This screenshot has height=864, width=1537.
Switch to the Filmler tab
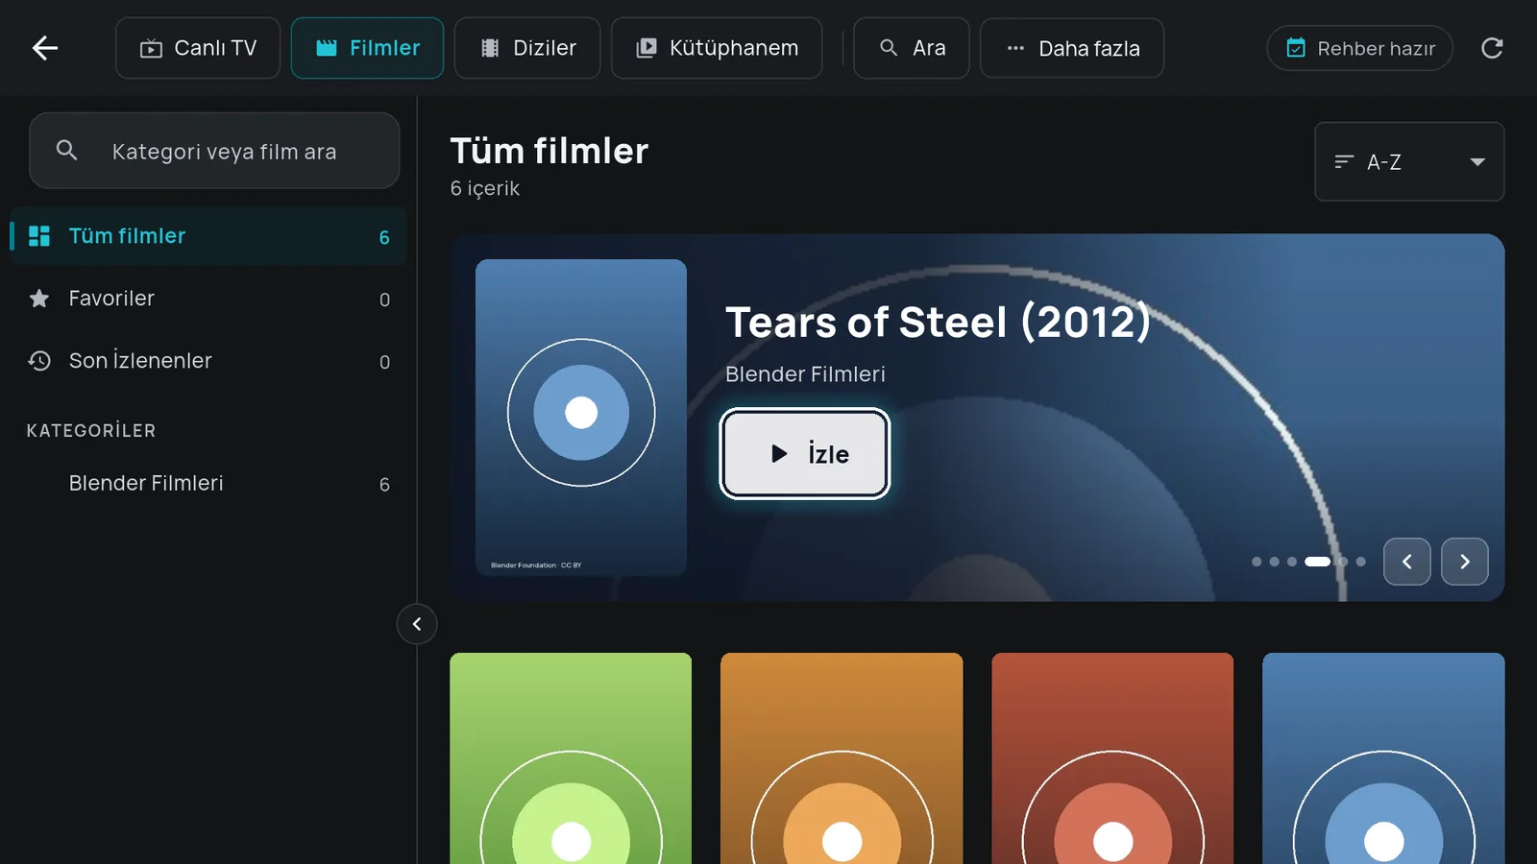coord(367,48)
